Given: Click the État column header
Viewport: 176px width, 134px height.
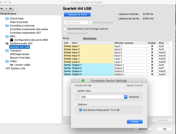Looking at the screenshot, I should tap(163, 43).
